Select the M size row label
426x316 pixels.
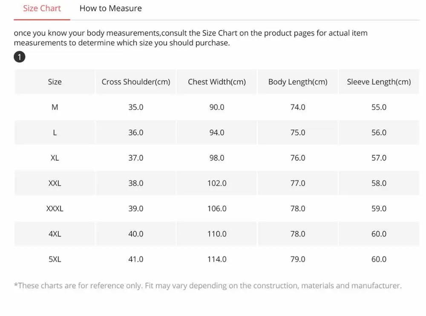pos(55,107)
